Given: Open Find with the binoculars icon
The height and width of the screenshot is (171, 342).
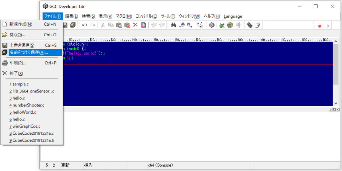Looking at the screenshot, I should [x=173, y=25].
